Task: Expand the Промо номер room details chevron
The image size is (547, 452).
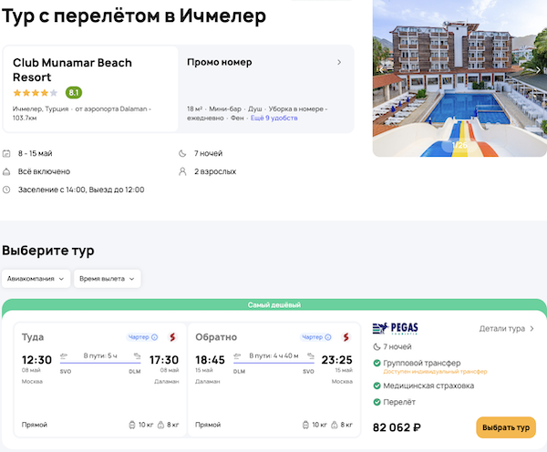Action: (x=339, y=63)
